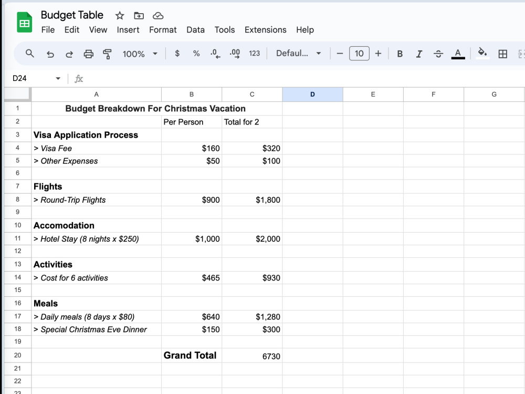Viewport: 525px width, 394px height.
Task: Open the Insert menu
Action: click(x=128, y=30)
